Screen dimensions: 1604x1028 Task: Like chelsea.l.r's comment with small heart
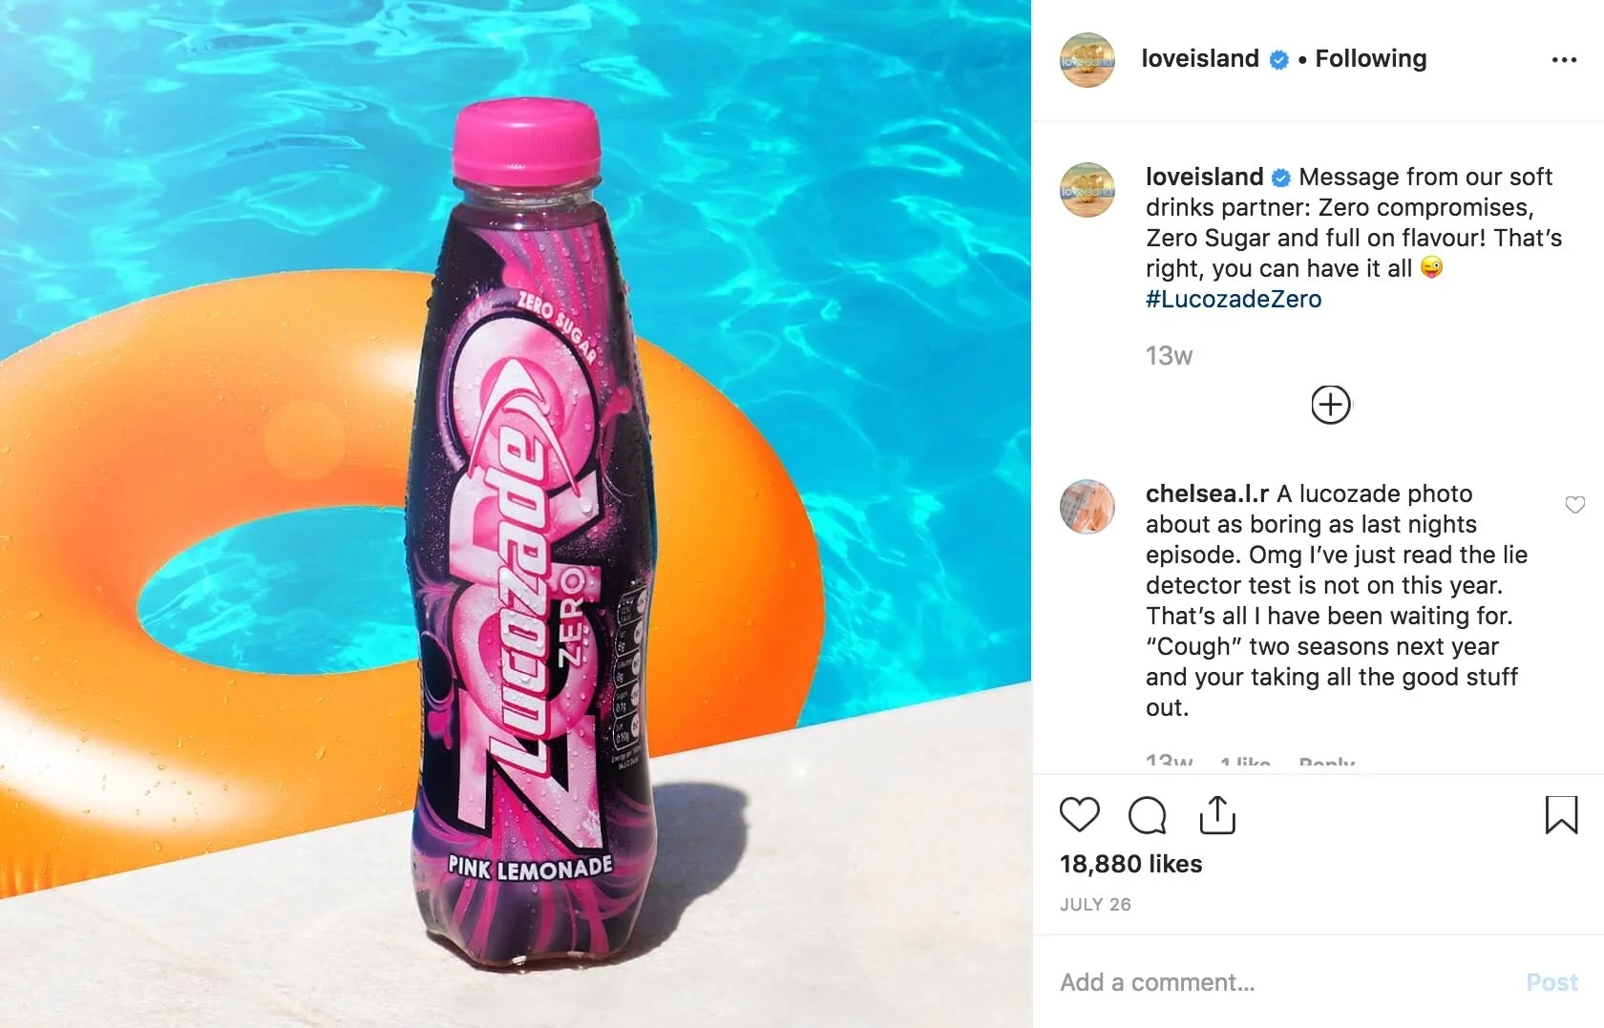pos(1574,505)
